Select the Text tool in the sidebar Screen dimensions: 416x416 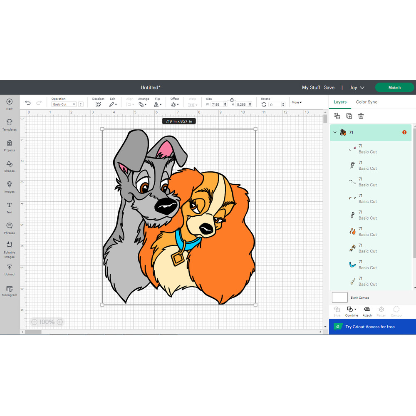coord(9,207)
